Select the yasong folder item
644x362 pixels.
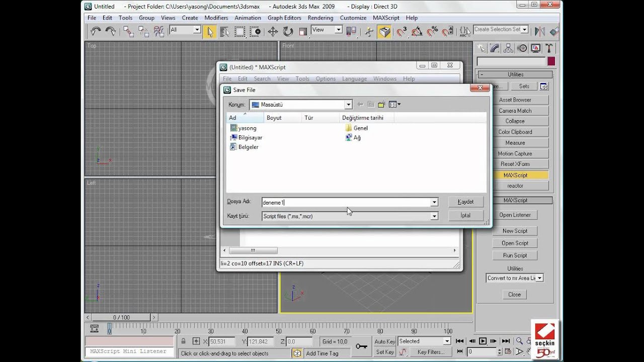(243, 128)
